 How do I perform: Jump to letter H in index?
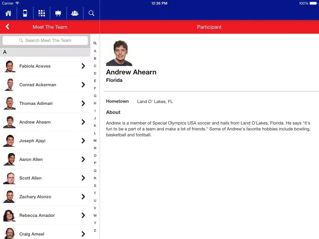coord(95,103)
